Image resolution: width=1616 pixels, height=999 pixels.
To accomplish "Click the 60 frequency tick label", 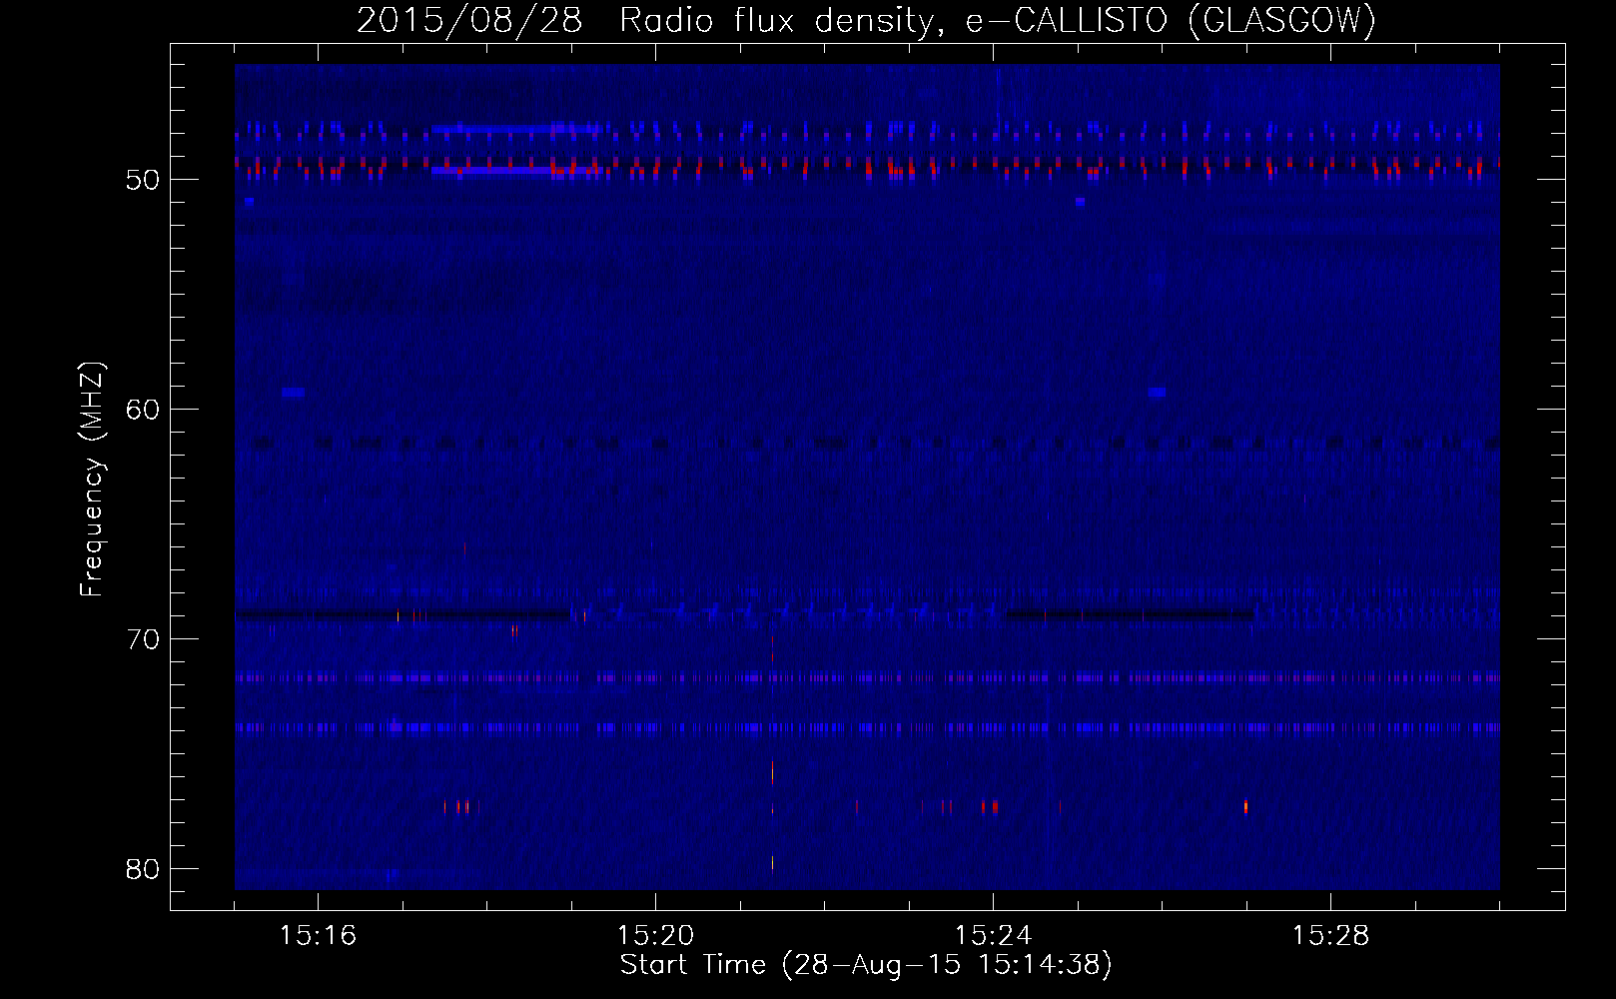I will (x=143, y=410).
